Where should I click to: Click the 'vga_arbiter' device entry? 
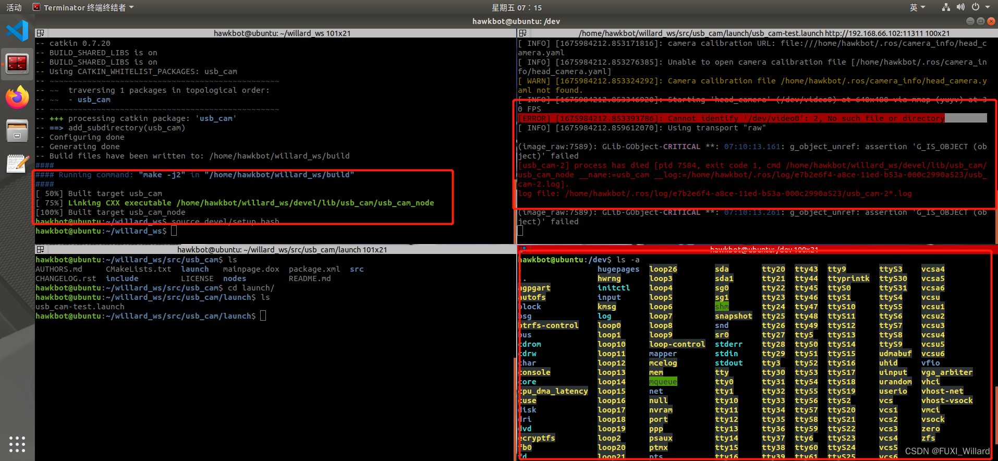(947, 372)
